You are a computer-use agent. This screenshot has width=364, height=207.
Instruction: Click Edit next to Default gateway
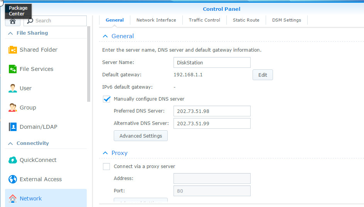(263, 75)
